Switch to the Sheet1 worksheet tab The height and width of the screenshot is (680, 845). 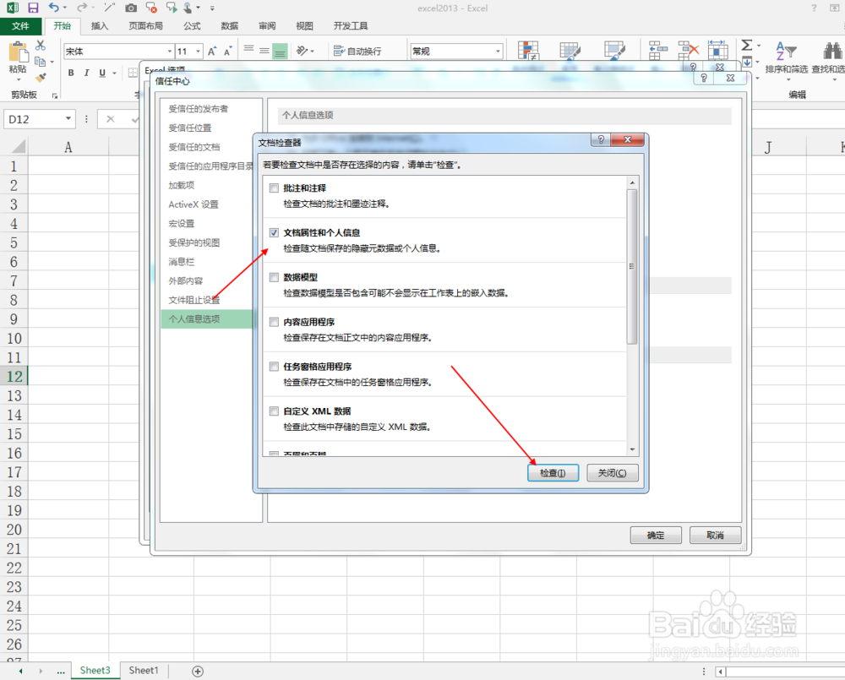pos(143,670)
